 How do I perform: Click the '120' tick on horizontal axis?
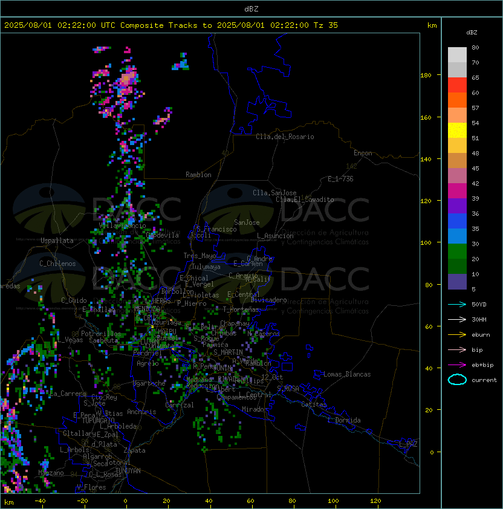[375, 501]
